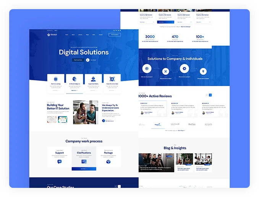
Task: Show previous reviews with grey arrow
Action: pos(207,95)
